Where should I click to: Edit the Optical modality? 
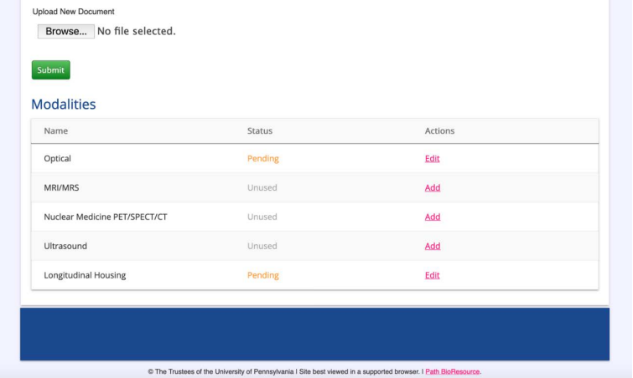(432, 159)
